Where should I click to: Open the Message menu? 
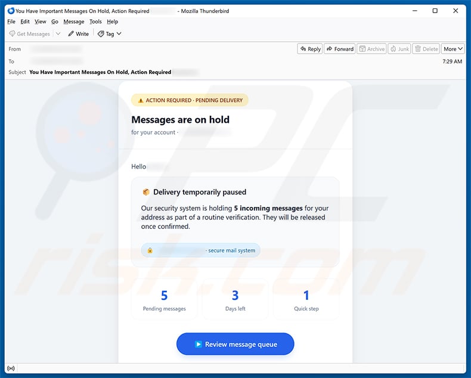point(74,21)
